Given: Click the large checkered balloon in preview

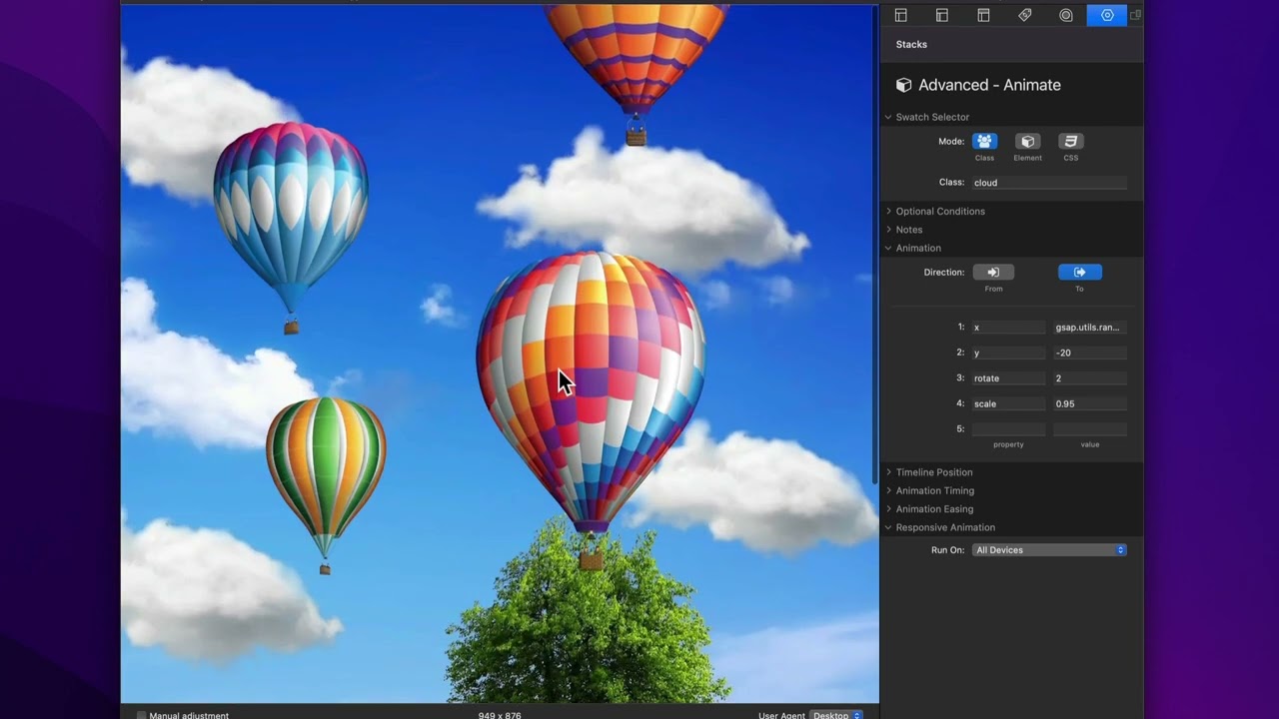Looking at the screenshot, I should [x=592, y=409].
